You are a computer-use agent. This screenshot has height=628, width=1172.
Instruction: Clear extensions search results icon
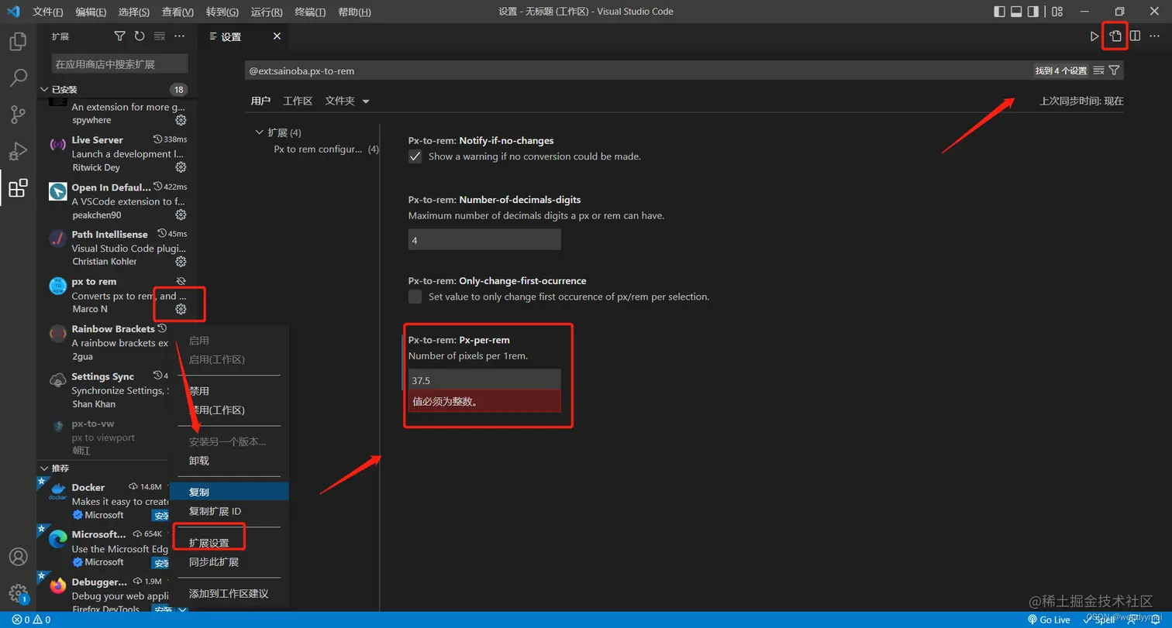pyautogui.click(x=160, y=36)
